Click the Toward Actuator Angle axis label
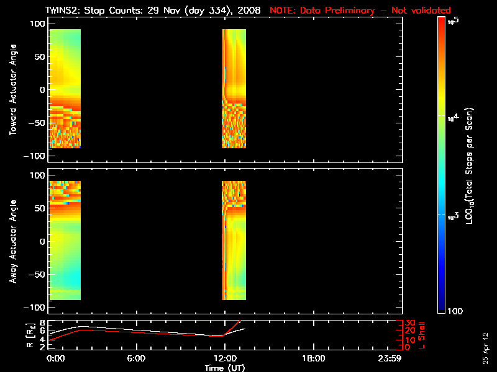The image size is (497, 372). coord(13,90)
